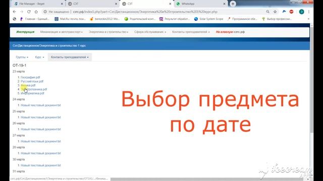323x181 pixels.
Task: Open the Mail.Ru почта bookmark
Action: [x=70, y=19]
